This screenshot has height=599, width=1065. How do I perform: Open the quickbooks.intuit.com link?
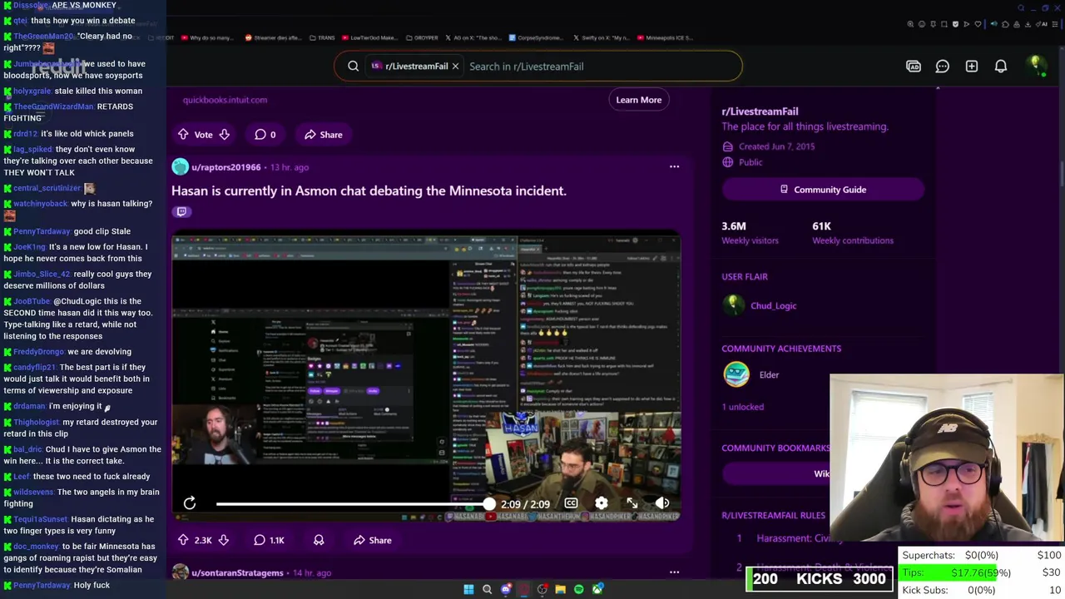pyautogui.click(x=225, y=100)
